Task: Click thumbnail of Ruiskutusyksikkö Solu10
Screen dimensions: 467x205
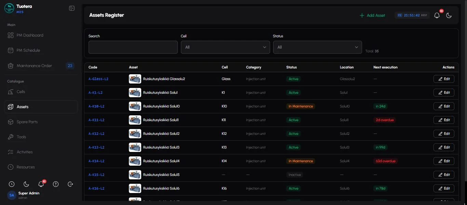Action: (135, 106)
